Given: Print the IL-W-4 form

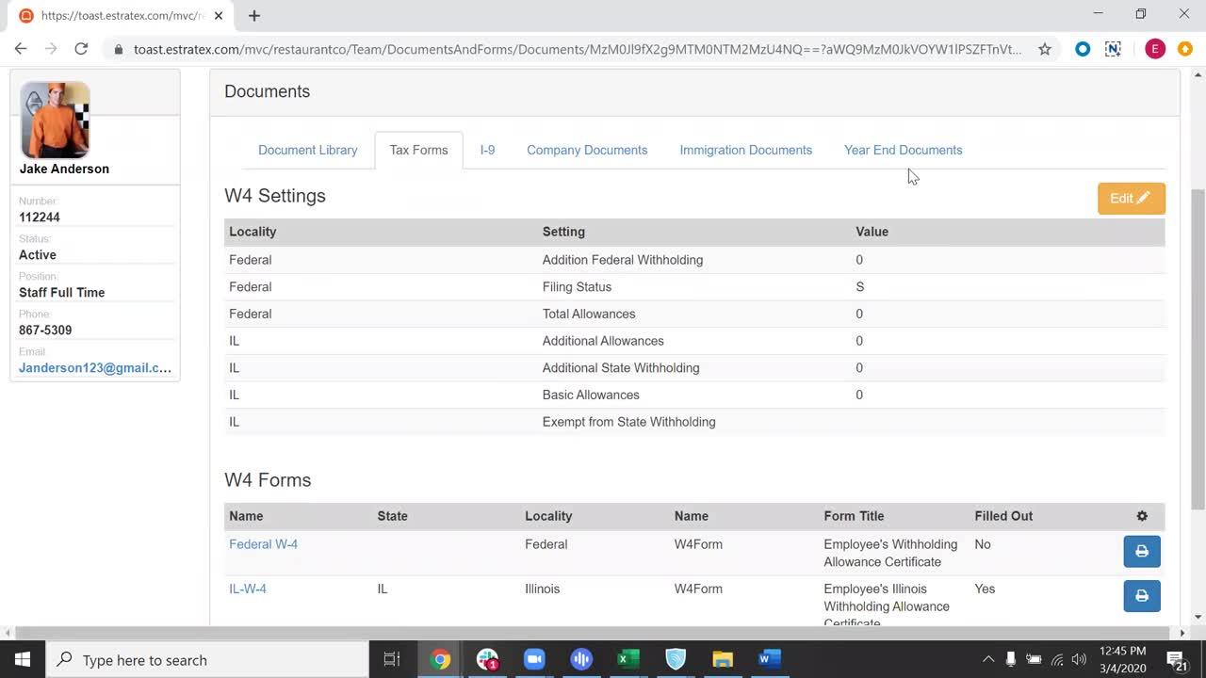Looking at the screenshot, I should [1141, 596].
